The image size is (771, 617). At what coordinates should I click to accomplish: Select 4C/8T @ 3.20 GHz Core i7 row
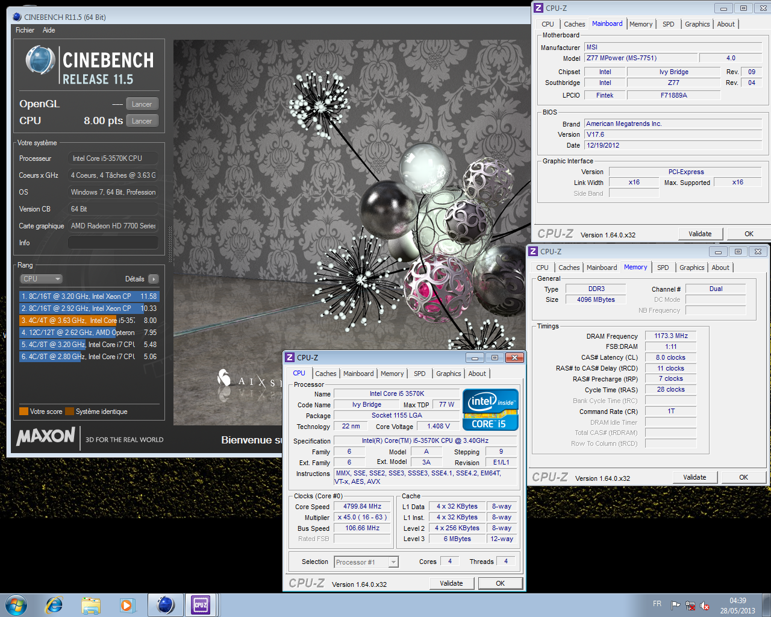coord(89,345)
